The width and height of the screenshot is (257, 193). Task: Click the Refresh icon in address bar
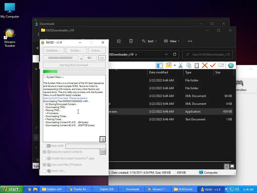click(175, 54)
